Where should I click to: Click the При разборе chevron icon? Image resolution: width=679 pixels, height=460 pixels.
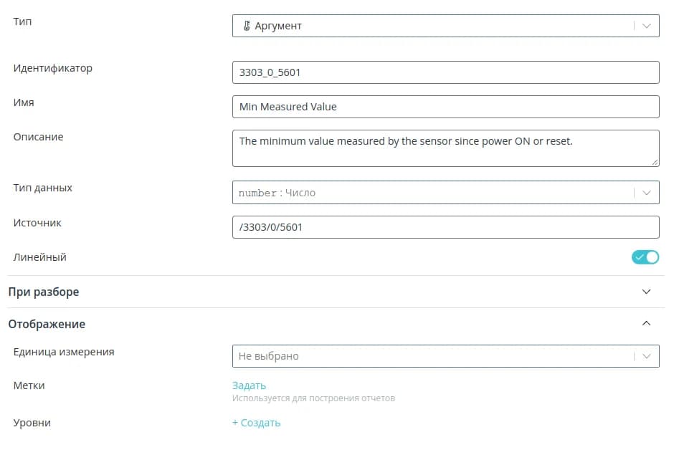click(647, 292)
